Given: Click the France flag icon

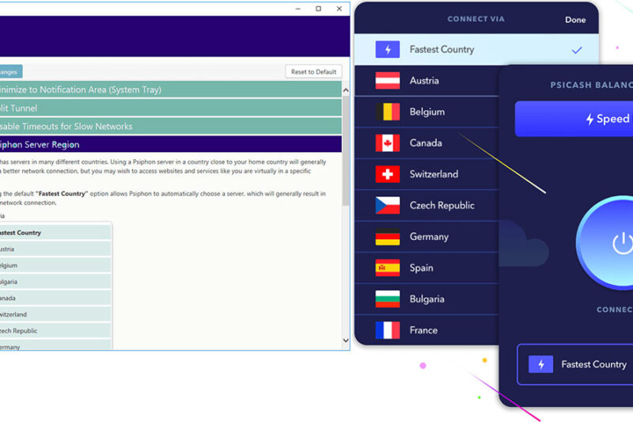Looking at the screenshot, I should coord(387,330).
